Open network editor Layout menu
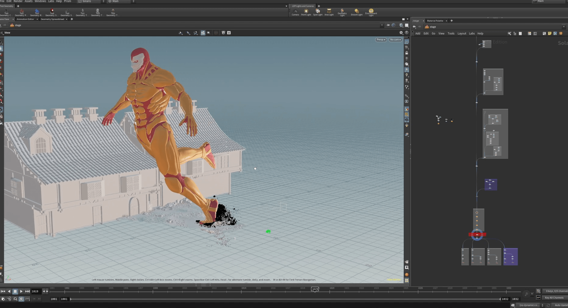Image resolution: width=568 pixels, height=308 pixels. pyautogui.click(x=462, y=34)
